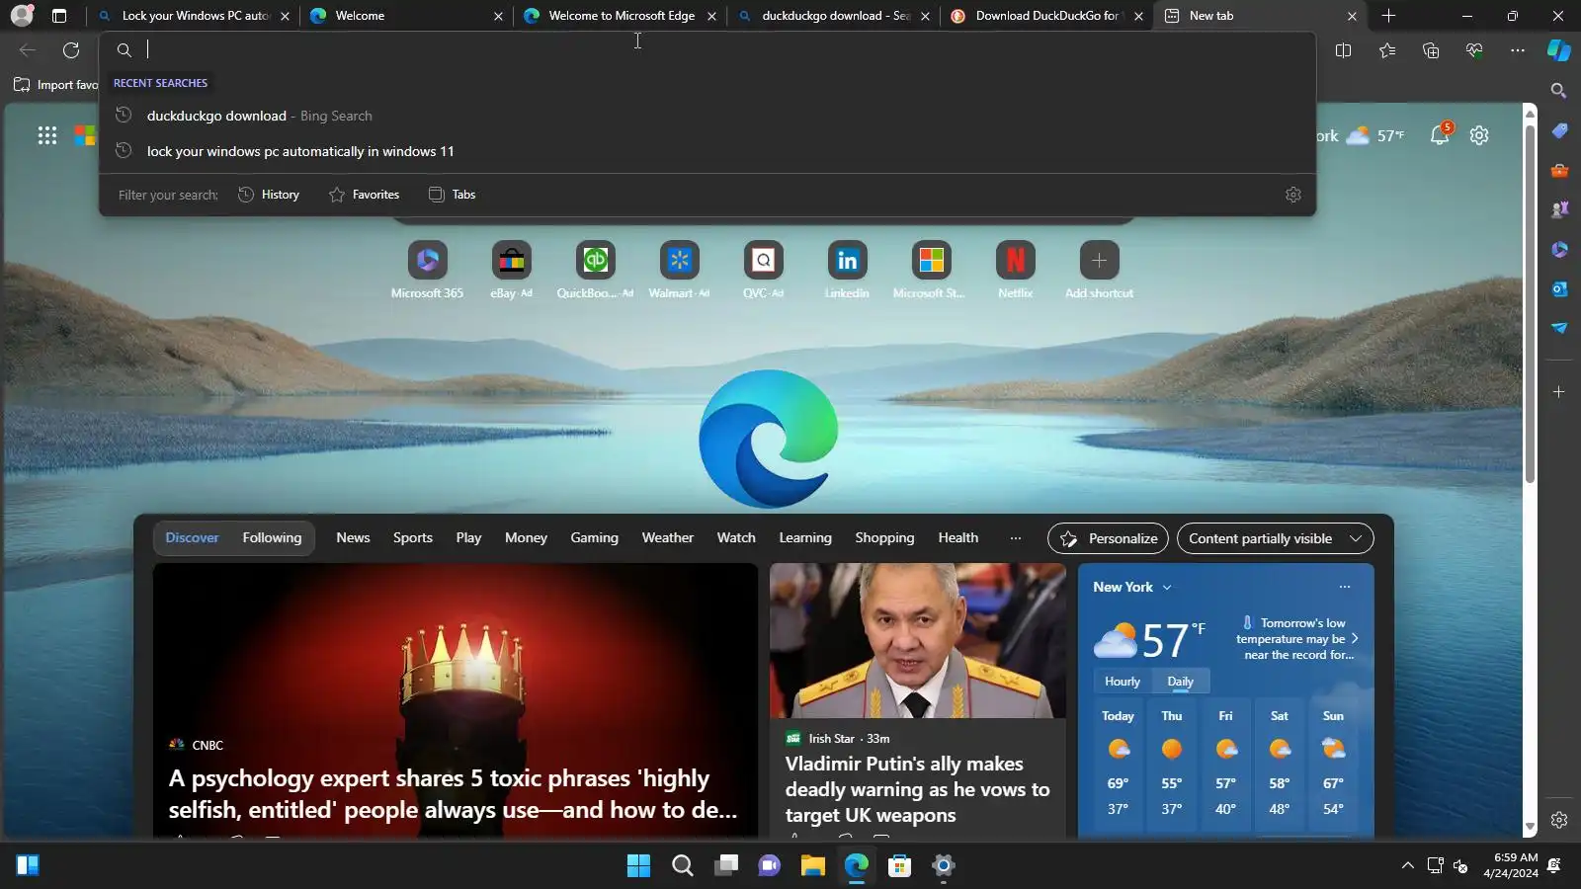Viewport: 1581px width, 889px height.
Task: Switch the feed to Following
Action: (272, 538)
